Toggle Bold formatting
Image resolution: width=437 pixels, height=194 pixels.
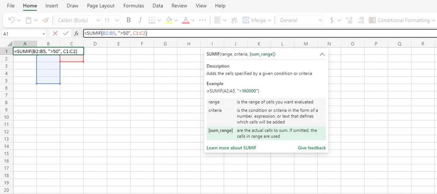(129, 20)
